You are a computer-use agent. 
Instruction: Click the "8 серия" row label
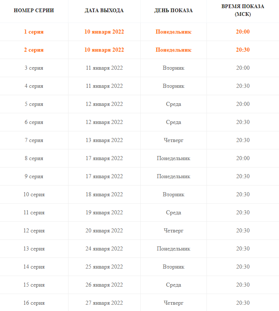[x=34, y=158]
